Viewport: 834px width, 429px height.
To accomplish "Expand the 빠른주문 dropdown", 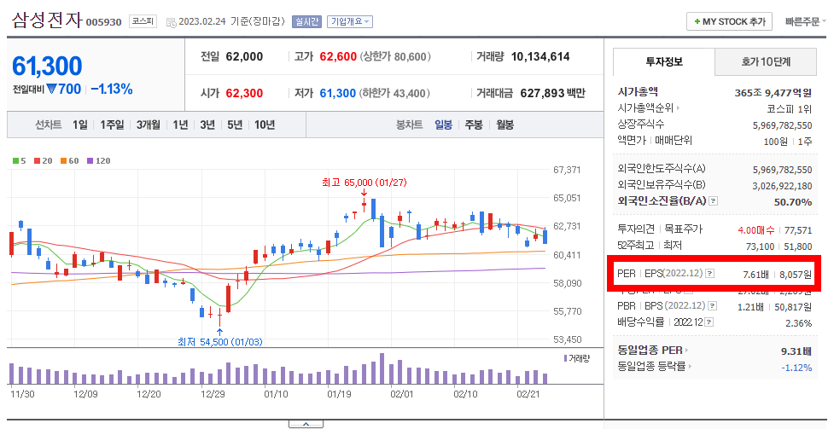I will (805, 22).
